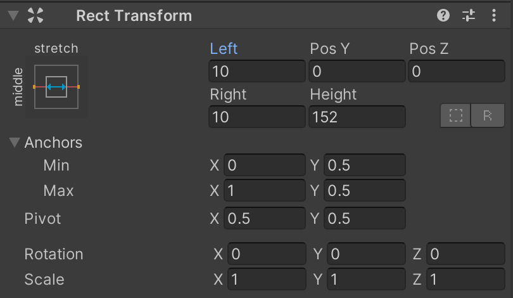
Task: Click the Left value field
Action: pyautogui.click(x=257, y=72)
